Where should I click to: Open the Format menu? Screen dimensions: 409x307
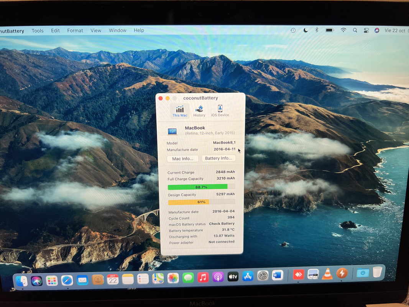75,31
